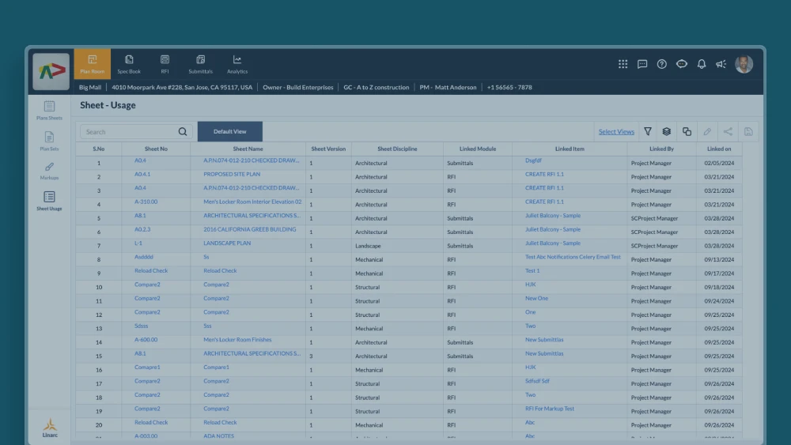The image size is (791, 445).
Task: Open the Plan Room module
Action: [x=93, y=64]
